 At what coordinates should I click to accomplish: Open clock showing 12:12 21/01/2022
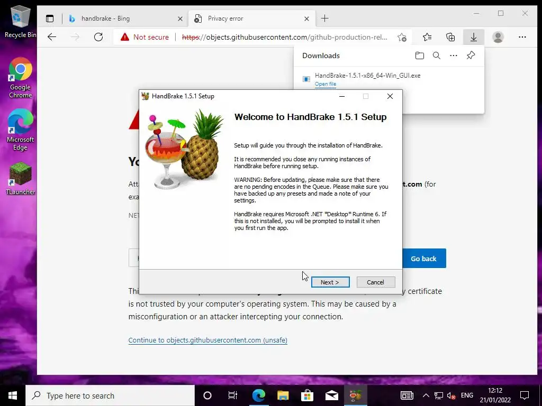pyautogui.click(x=495, y=395)
